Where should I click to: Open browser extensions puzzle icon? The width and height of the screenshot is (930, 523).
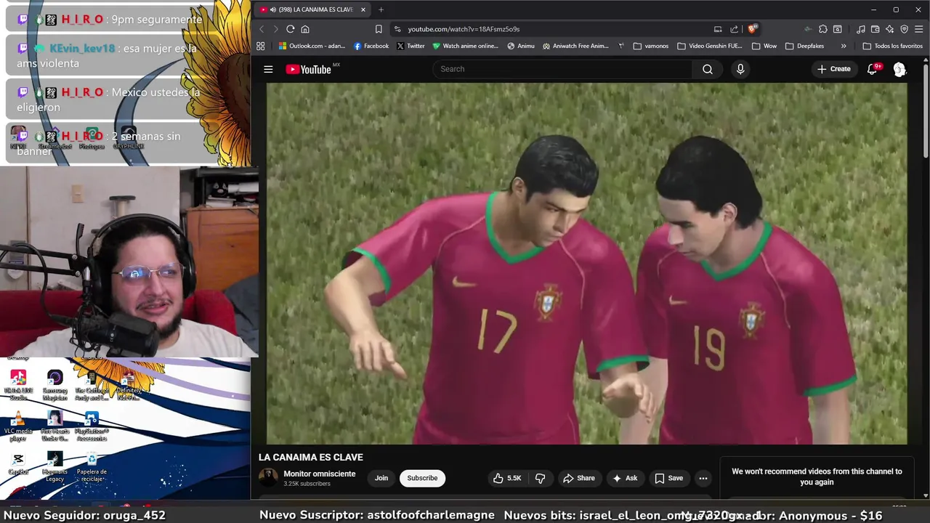pyautogui.click(x=822, y=29)
